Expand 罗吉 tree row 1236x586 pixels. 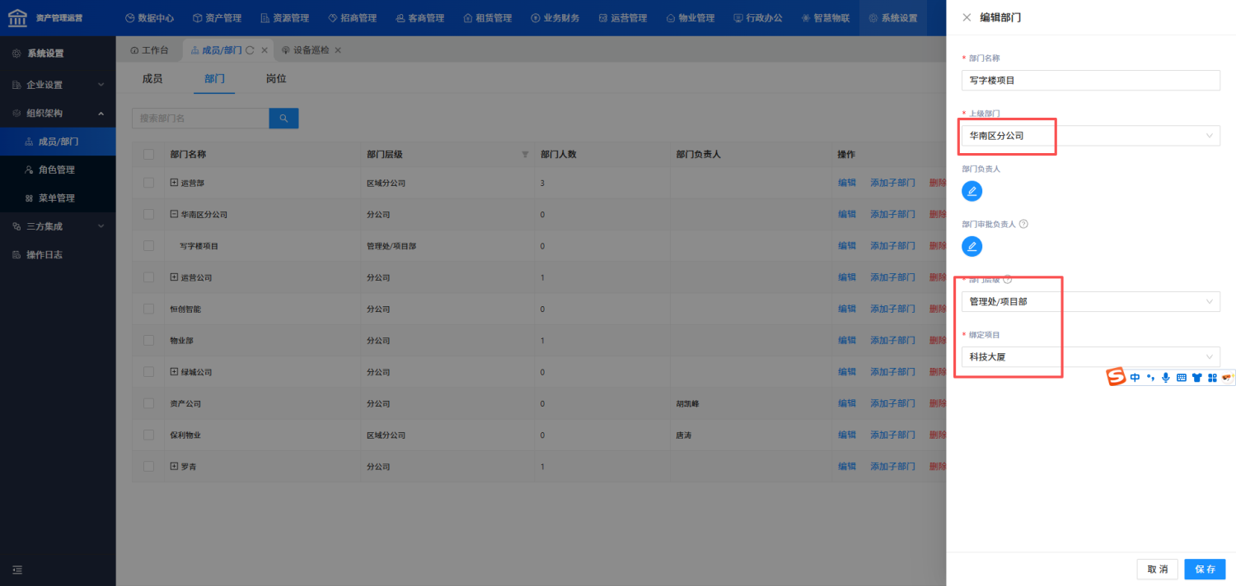click(x=174, y=467)
